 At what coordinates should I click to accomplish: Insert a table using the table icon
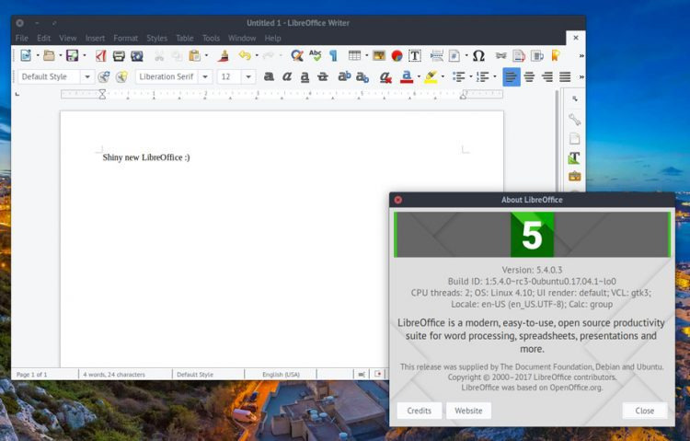pyautogui.click(x=354, y=55)
